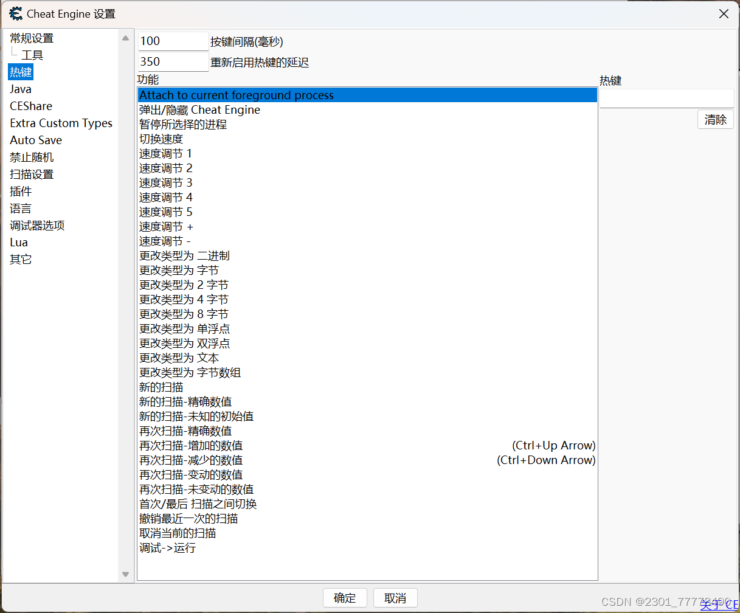Open the Java settings category
The image size is (740, 613).
click(21, 89)
